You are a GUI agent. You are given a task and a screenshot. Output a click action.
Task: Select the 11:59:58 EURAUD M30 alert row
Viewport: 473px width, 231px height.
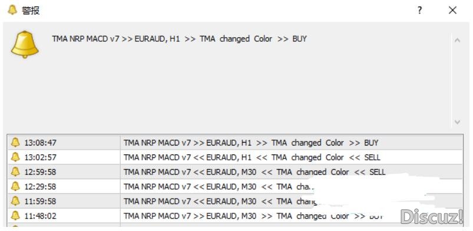tap(235, 201)
